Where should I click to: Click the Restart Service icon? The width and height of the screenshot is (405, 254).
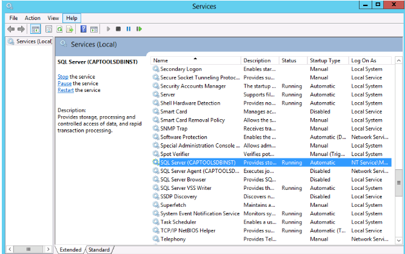click(x=139, y=29)
